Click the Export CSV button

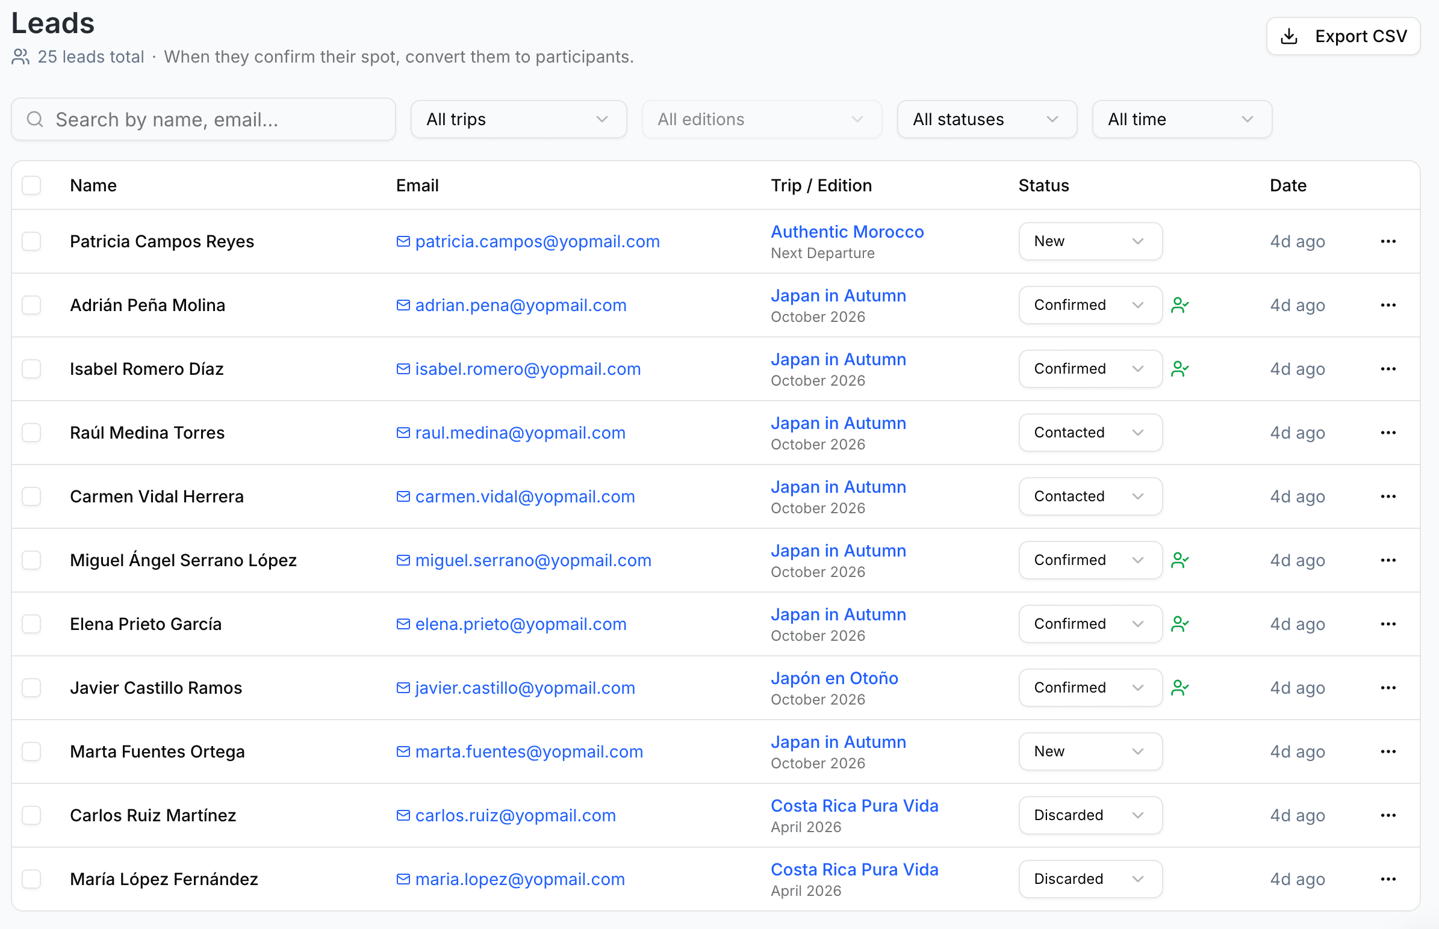[1343, 35]
